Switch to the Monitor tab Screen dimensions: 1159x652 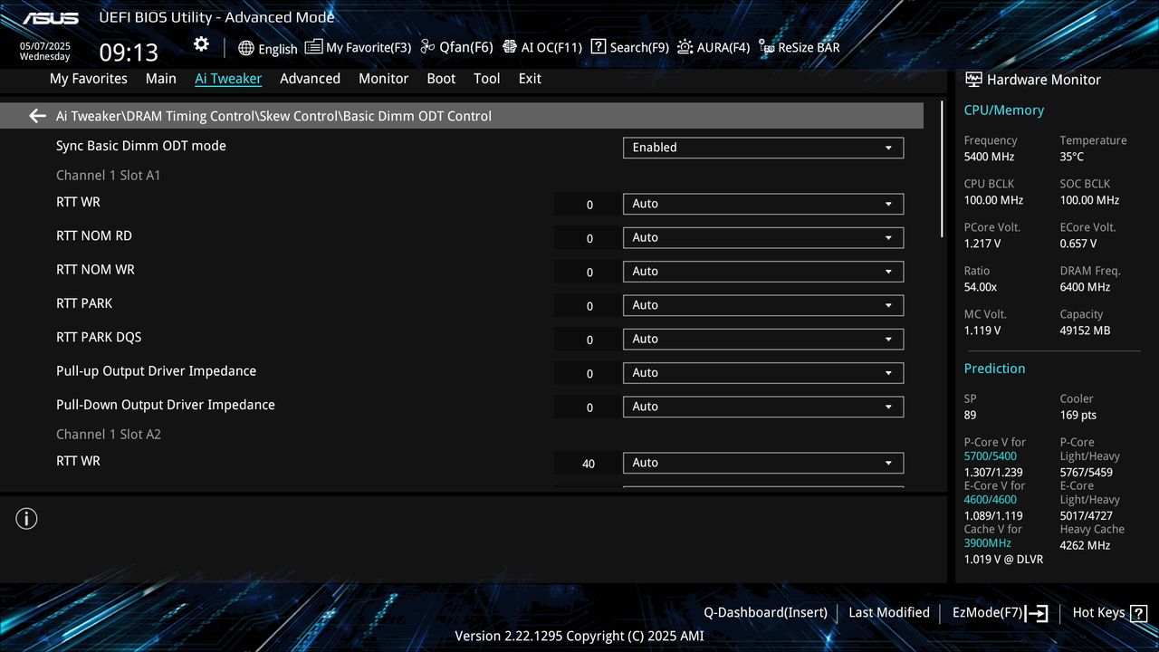(383, 79)
